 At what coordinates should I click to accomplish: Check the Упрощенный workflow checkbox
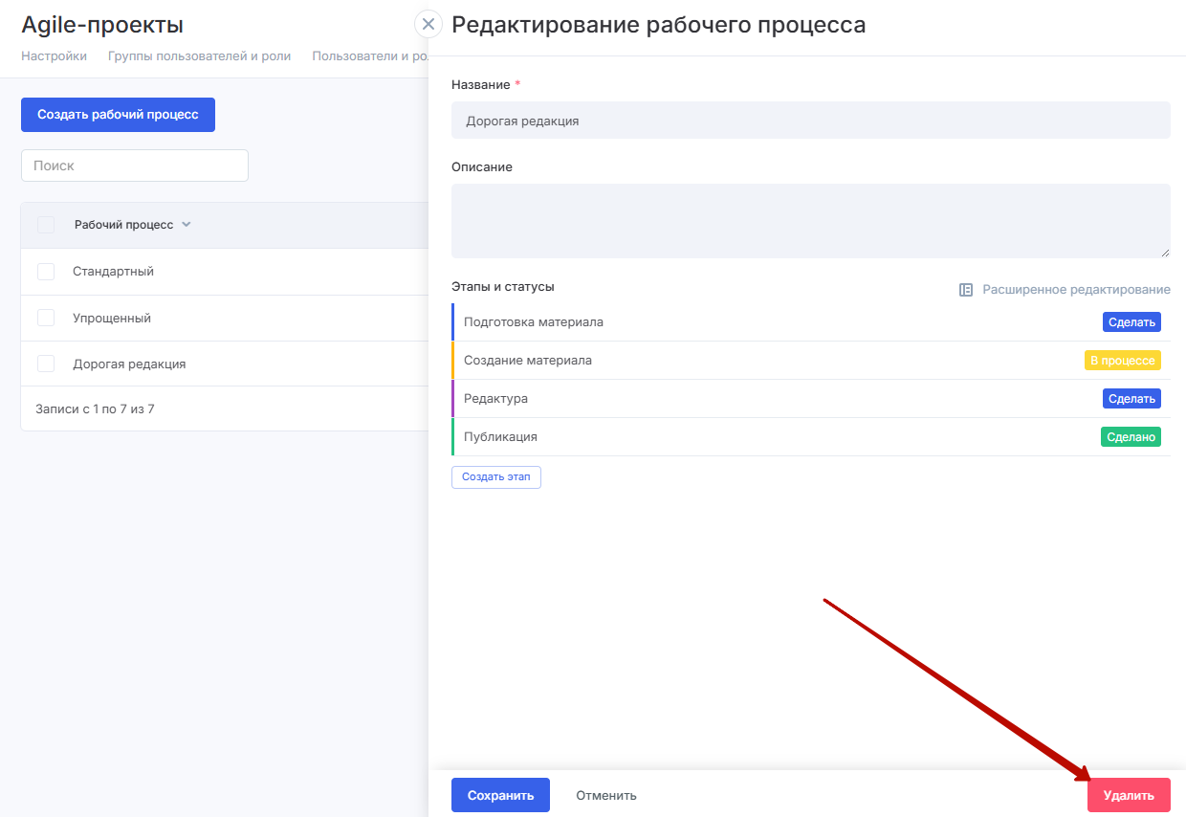[x=46, y=318]
